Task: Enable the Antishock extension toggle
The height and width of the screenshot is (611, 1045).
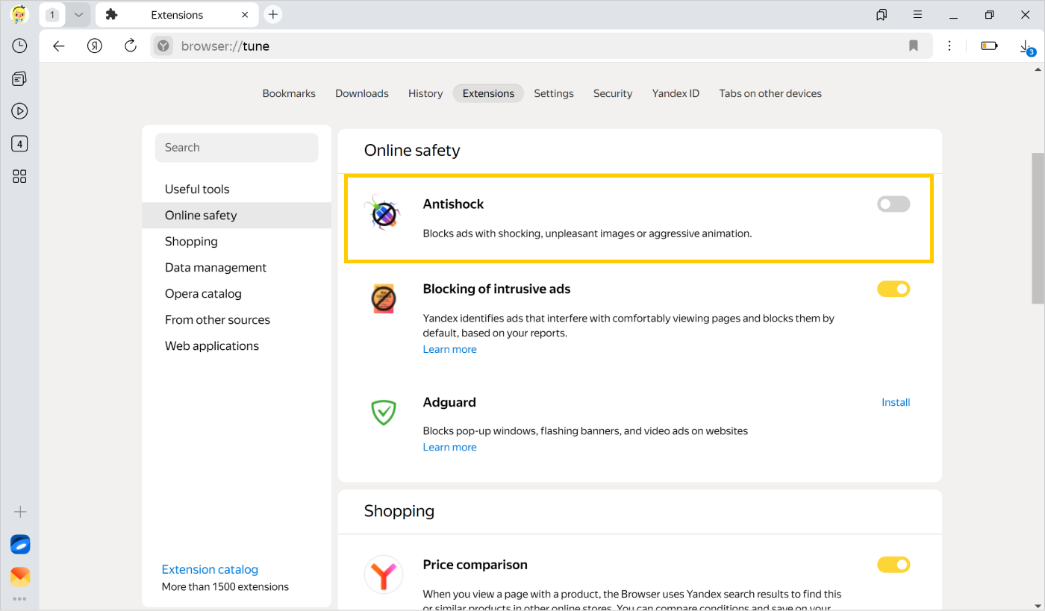Action: point(893,204)
